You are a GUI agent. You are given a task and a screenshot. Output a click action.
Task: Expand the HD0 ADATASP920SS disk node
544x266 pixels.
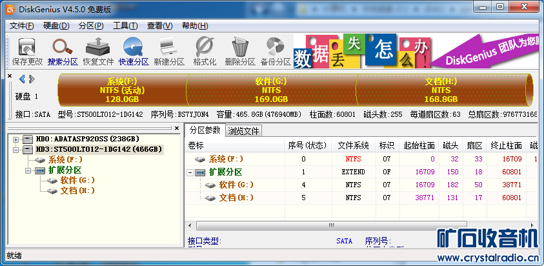(15, 139)
